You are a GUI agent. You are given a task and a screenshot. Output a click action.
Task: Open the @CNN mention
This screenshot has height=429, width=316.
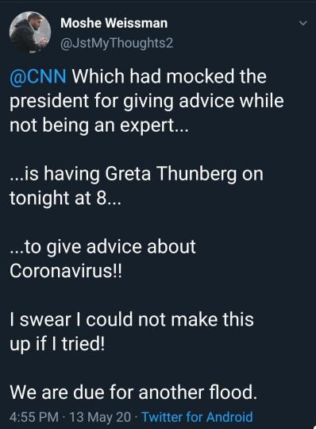click(x=38, y=76)
